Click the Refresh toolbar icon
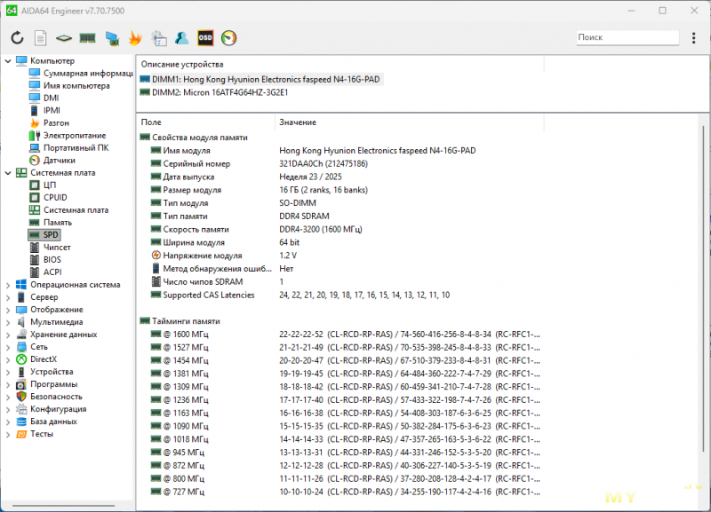The image size is (711, 512). click(x=17, y=38)
